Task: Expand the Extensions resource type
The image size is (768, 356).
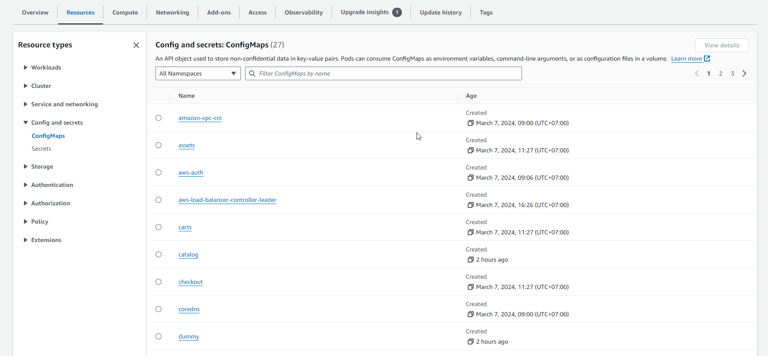Action: click(x=26, y=240)
